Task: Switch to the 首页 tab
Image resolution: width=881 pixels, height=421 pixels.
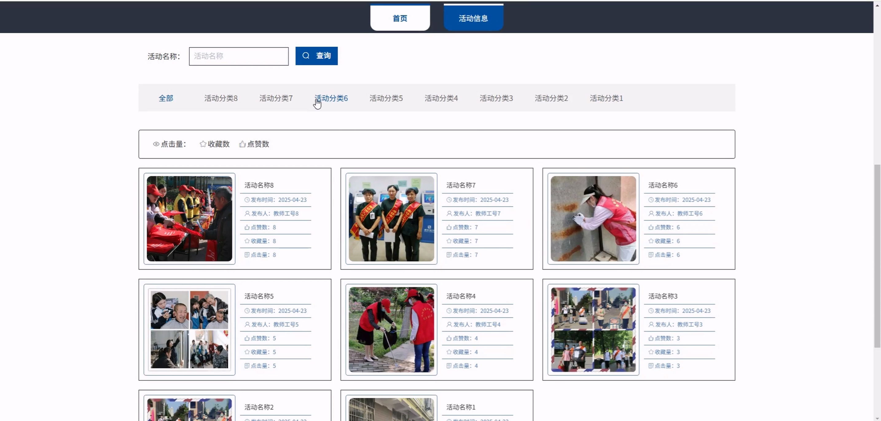Action: [400, 18]
